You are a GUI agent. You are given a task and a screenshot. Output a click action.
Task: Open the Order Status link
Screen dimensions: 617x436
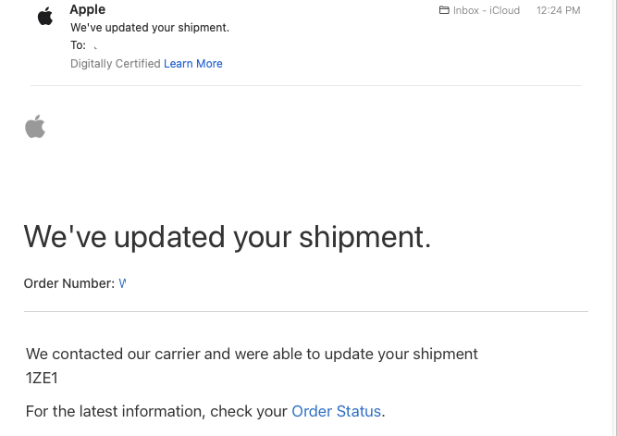[336, 411]
